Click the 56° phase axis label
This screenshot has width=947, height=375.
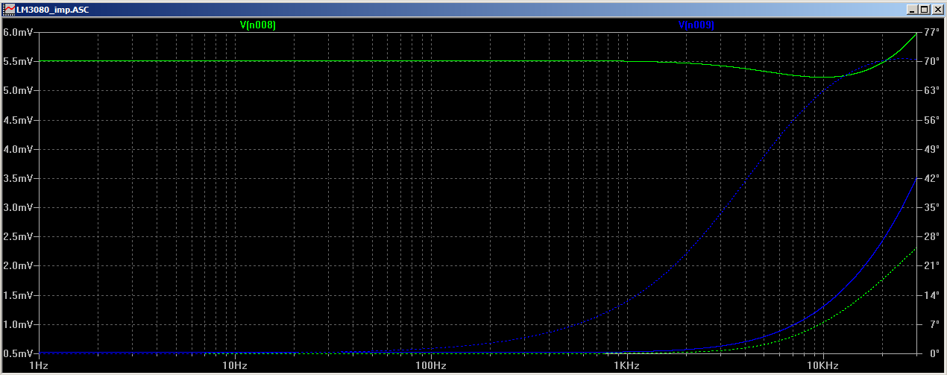931,120
